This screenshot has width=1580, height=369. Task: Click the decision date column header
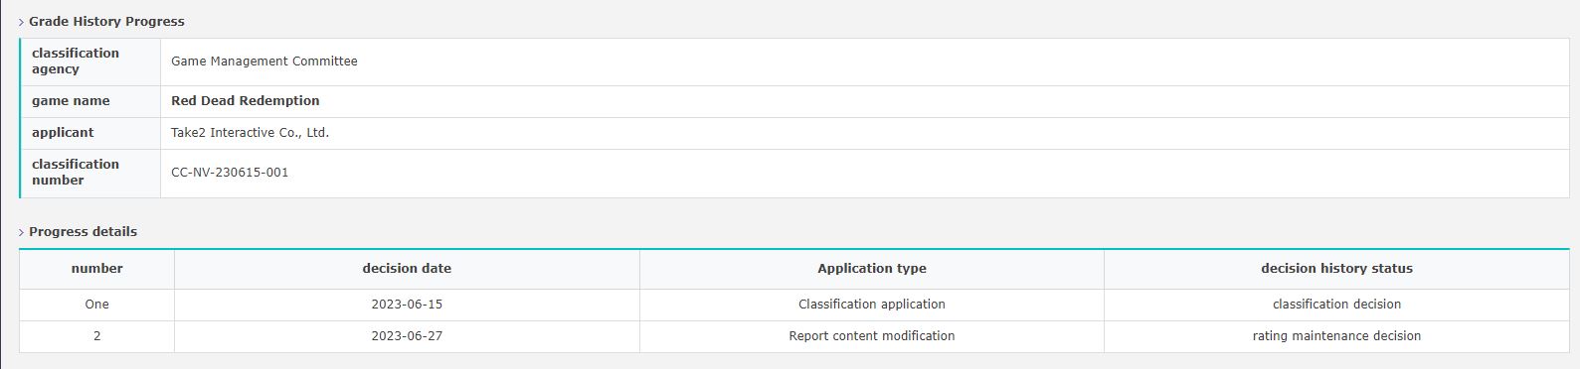point(407,269)
